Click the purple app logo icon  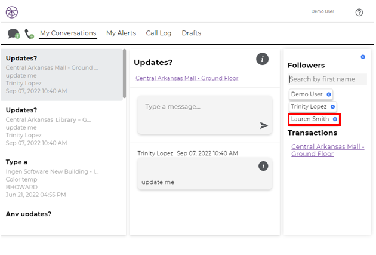click(12, 12)
